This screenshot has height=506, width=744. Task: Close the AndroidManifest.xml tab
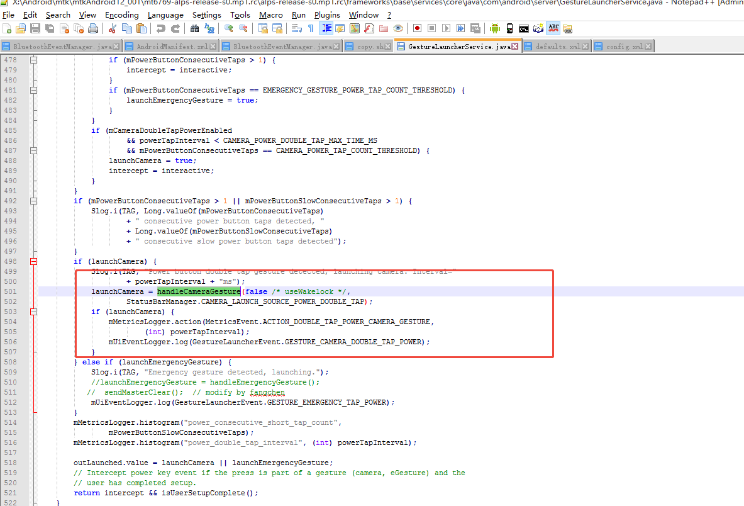[213, 47]
